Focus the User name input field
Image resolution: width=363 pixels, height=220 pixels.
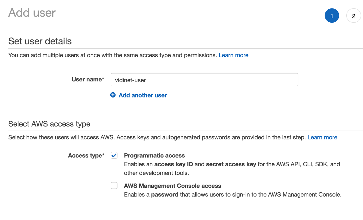(204, 80)
